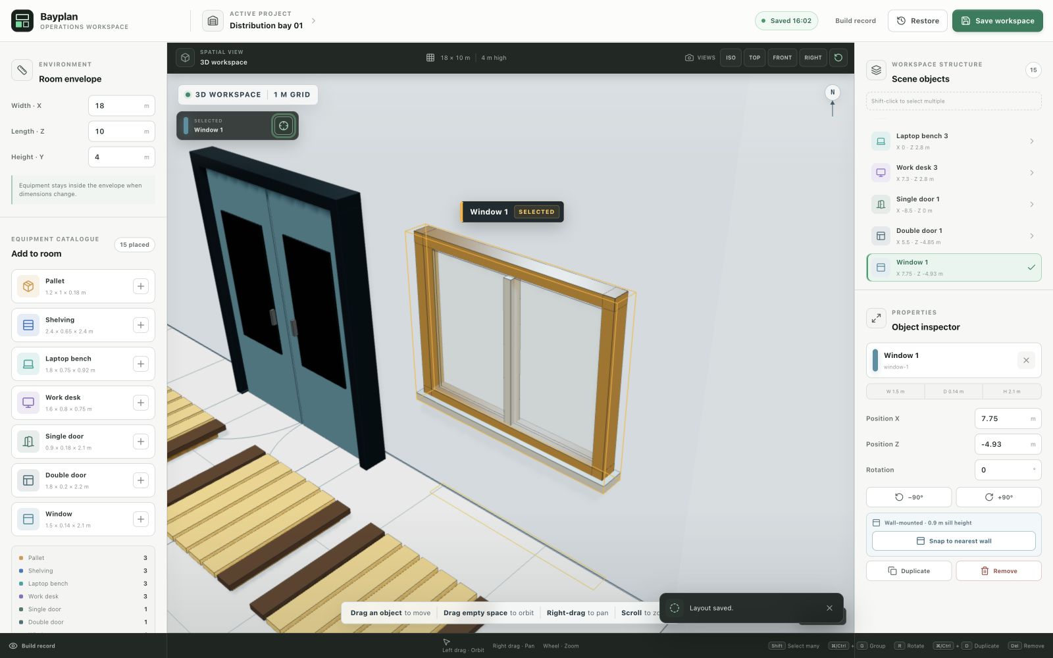Screen dimensions: 1053x658
Task: Click the Bayplan logo icon
Action: (22, 21)
